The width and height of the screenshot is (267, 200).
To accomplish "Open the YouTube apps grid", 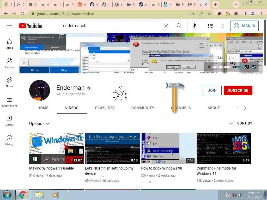I will (x=210, y=26).
